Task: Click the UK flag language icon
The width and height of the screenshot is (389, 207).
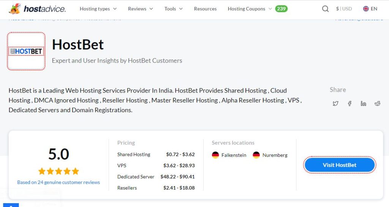Action: pos(366,9)
